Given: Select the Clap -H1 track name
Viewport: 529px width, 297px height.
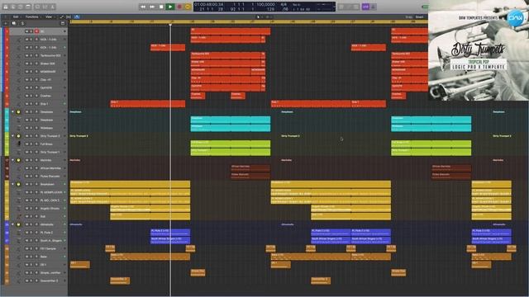Looking at the screenshot, I should [x=46, y=80].
